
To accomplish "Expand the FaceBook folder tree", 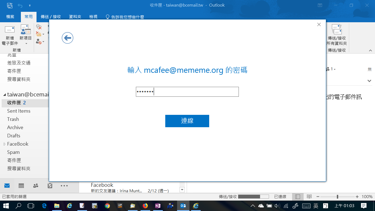I will click(4, 144).
